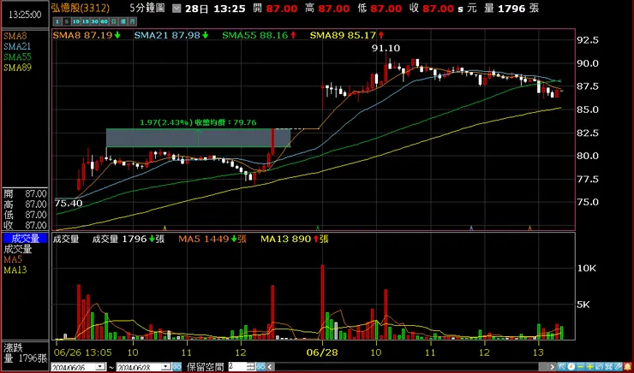Click the undo curved-arrow icon
The image size is (634, 373).
point(599,367)
